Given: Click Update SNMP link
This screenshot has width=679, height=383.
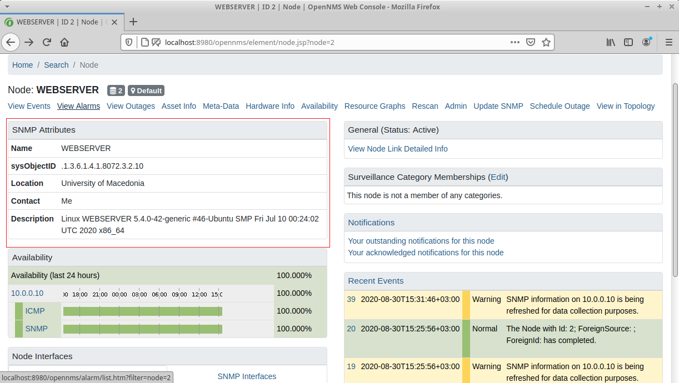Looking at the screenshot, I should [498, 106].
